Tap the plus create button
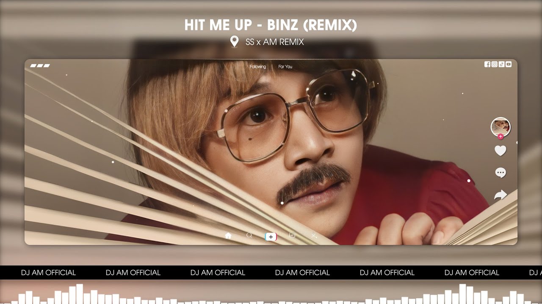 [271, 237]
